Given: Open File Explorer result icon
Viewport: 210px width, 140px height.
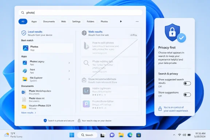Looking at the screenshot, I should (25, 79).
